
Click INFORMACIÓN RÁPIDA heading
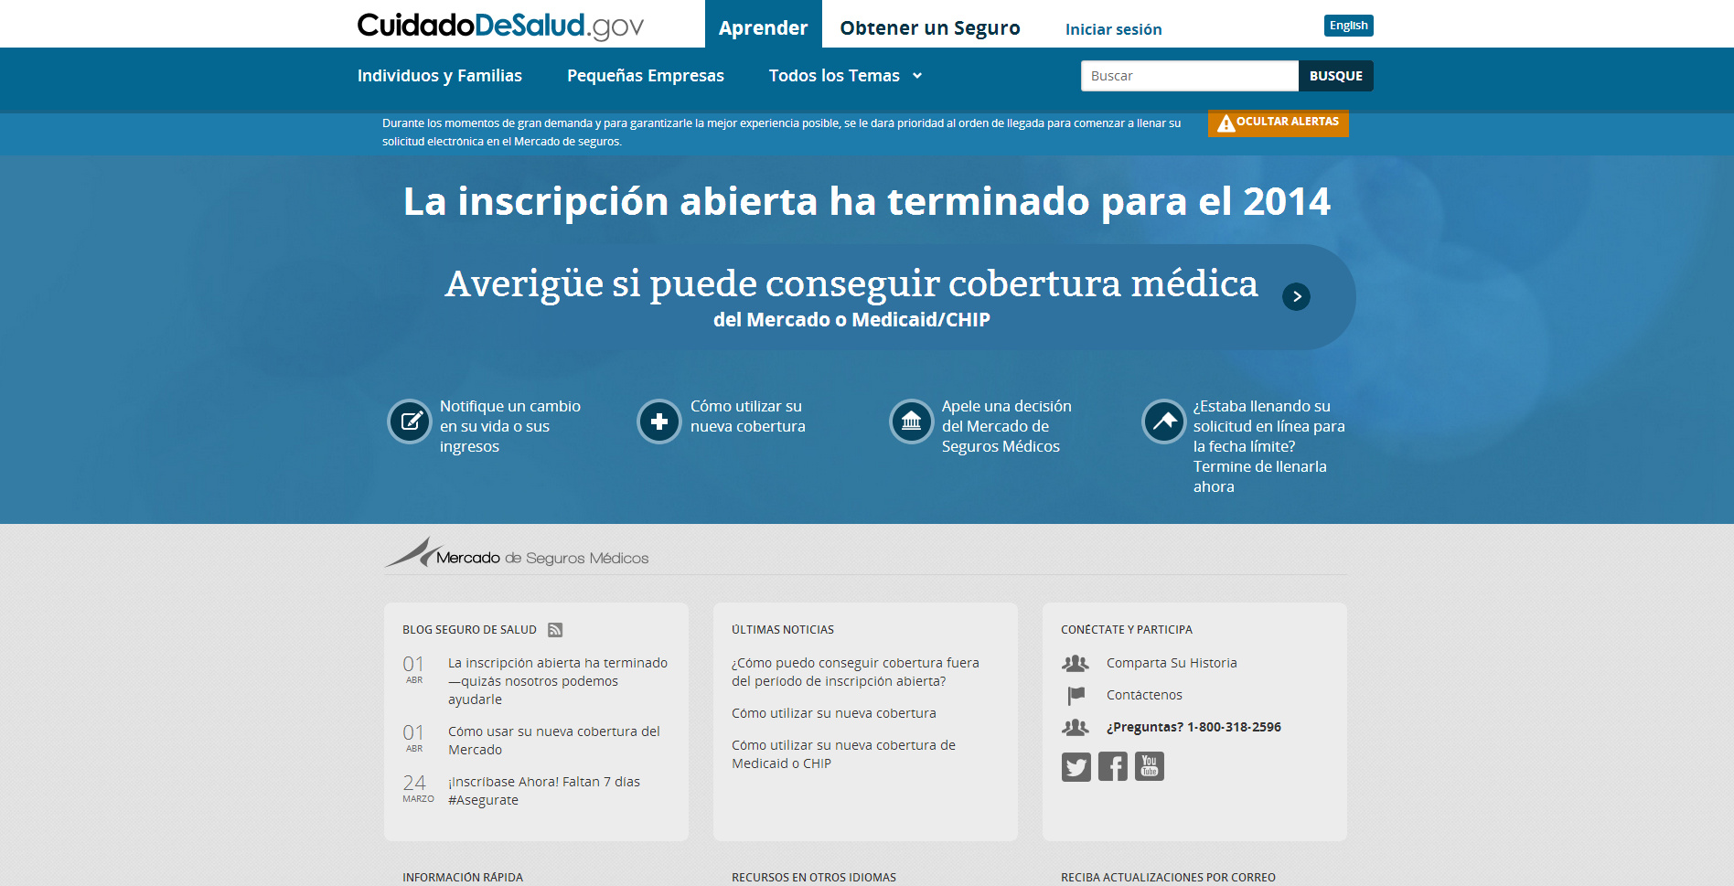click(463, 878)
